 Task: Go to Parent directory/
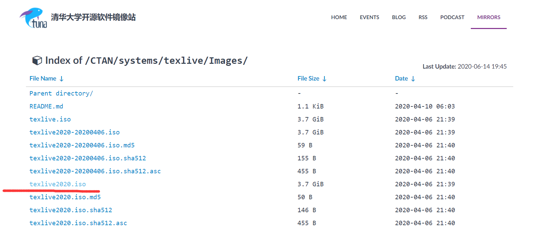click(x=61, y=93)
